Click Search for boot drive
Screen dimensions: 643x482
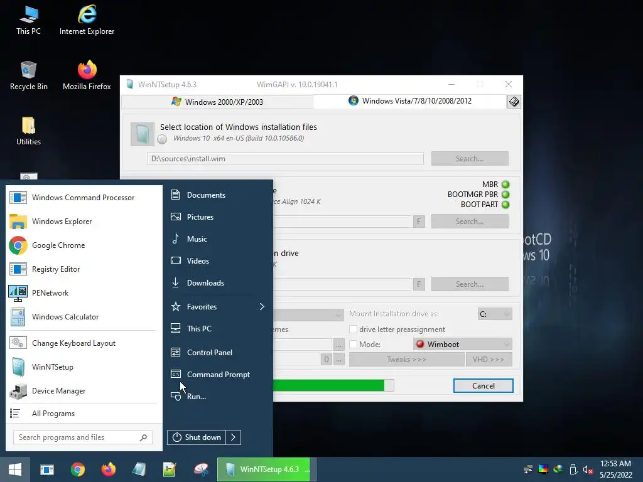(x=470, y=222)
